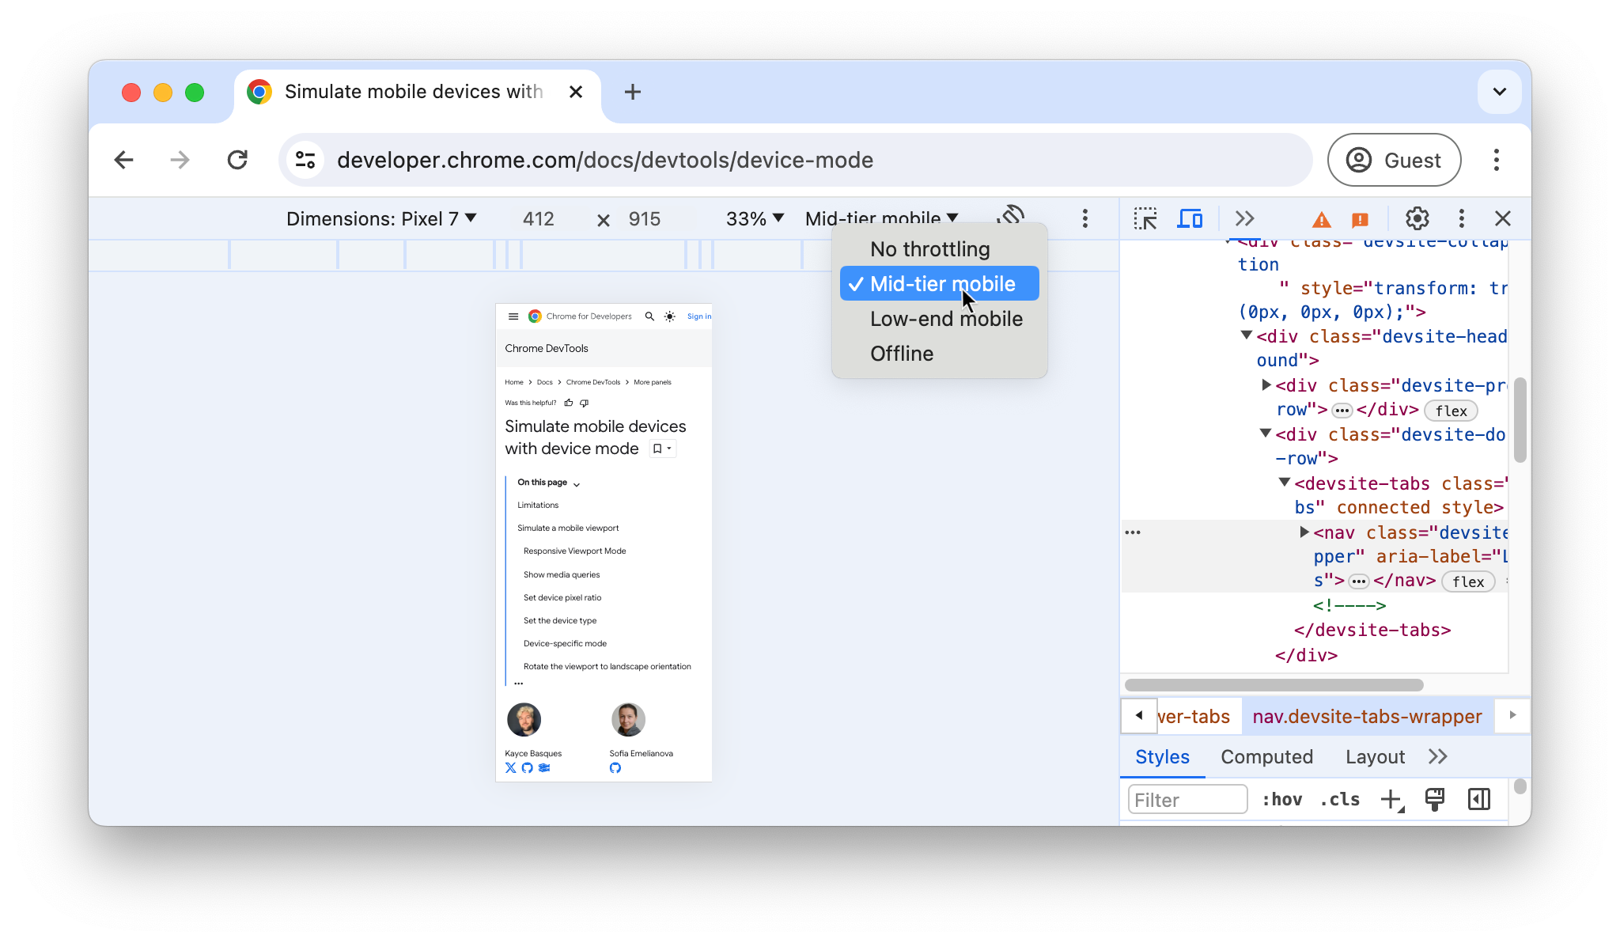Switch to the Computed tab in DevTools
The height and width of the screenshot is (943, 1620).
coord(1266,756)
